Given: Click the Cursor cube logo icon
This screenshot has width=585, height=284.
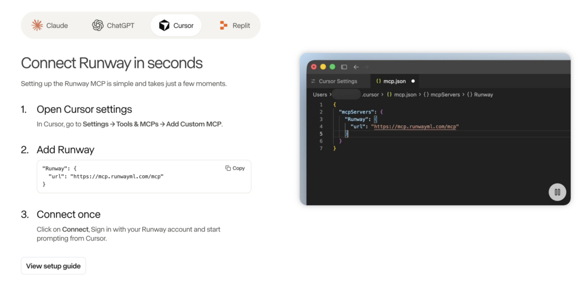Looking at the screenshot, I should 164,25.
